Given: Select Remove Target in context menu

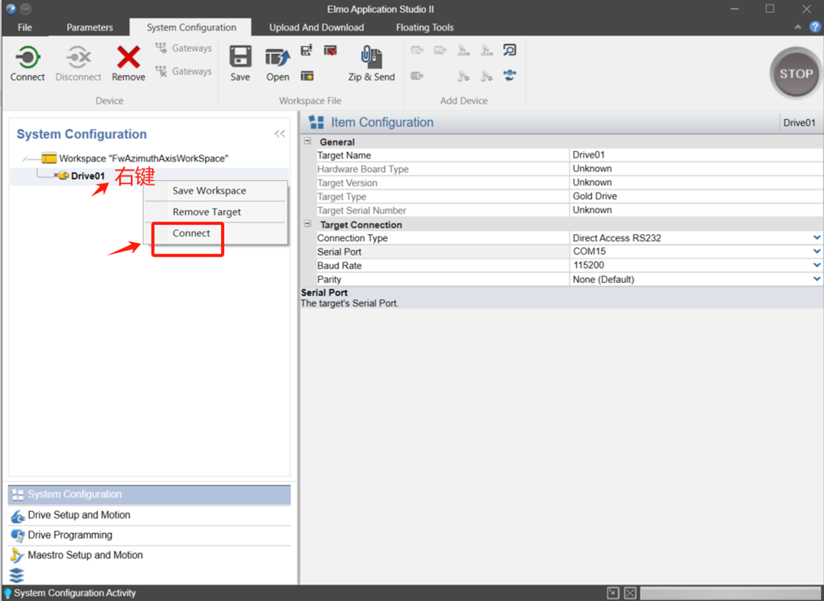Looking at the screenshot, I should pyautogui.click(x=206, y=212).
